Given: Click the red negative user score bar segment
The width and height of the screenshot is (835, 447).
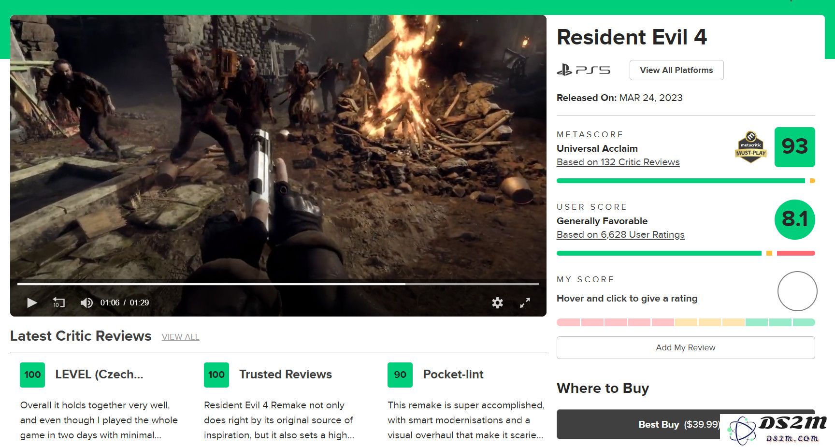Looking at the screenshot, I should coord(796,253).
